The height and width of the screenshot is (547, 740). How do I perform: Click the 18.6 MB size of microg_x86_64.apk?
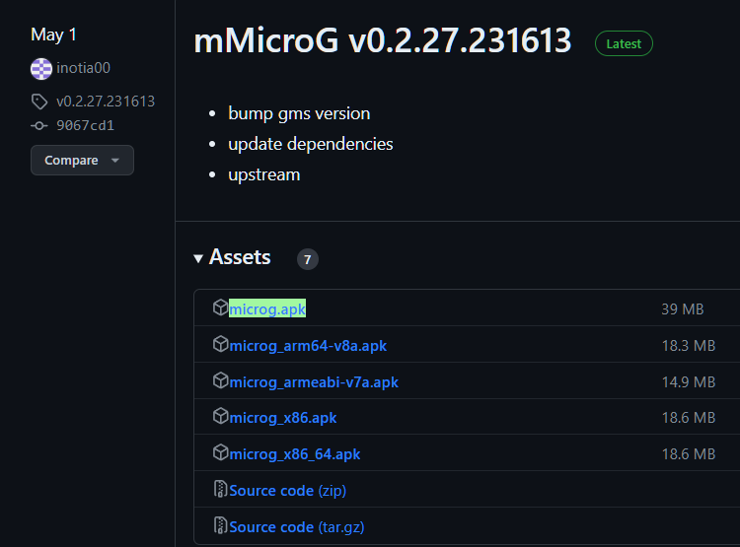click(689, 454)
